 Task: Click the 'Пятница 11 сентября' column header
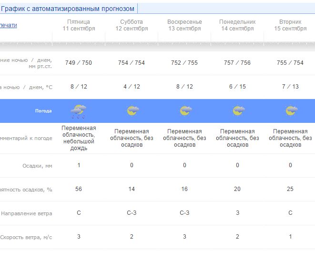79,25
